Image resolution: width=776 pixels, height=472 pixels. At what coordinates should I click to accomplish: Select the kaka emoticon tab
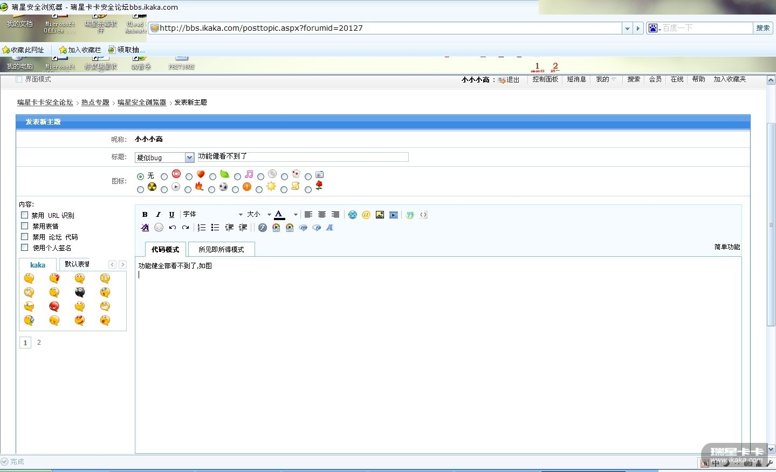pos(38,265)
